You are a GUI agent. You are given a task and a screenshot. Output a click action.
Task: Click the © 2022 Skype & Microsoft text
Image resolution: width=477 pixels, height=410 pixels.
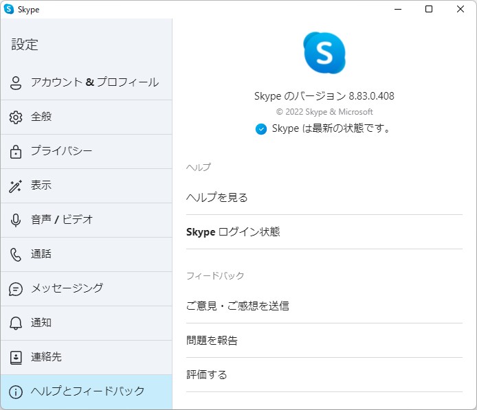click(x=324, y=112)
